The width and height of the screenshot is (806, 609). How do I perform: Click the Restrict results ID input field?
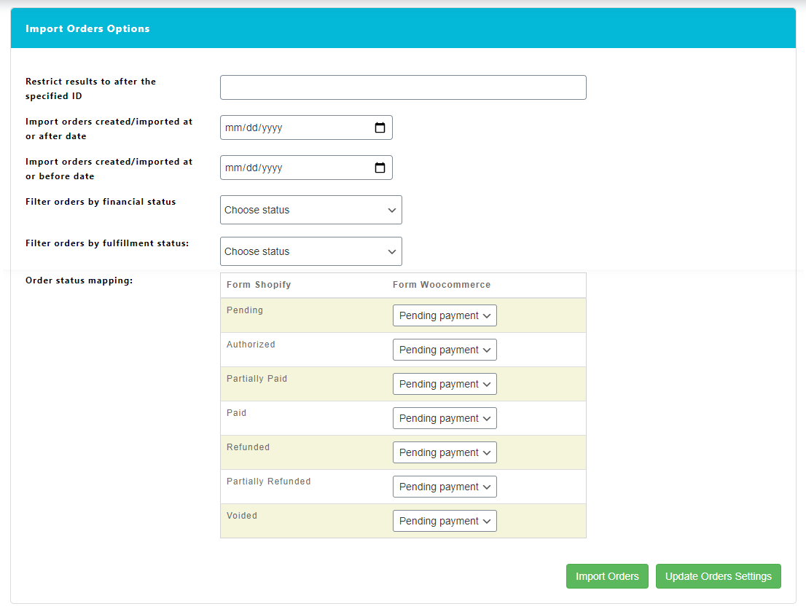pos(403,87)
